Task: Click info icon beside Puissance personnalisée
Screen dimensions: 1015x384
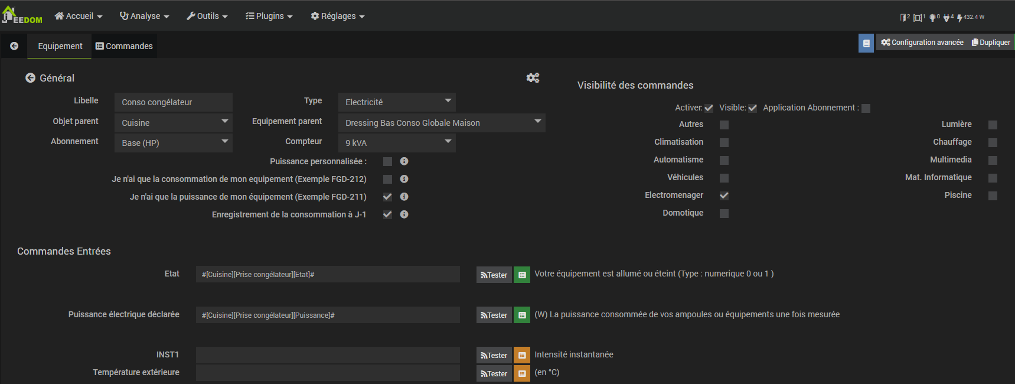Action: click(x=404, y=161)
